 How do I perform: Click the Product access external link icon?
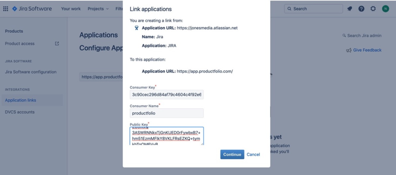tap(57, 43)
